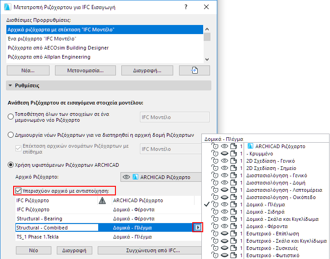Select radio: place all elements on single new layer
The image size is (330, 259).
coord(10,117)
